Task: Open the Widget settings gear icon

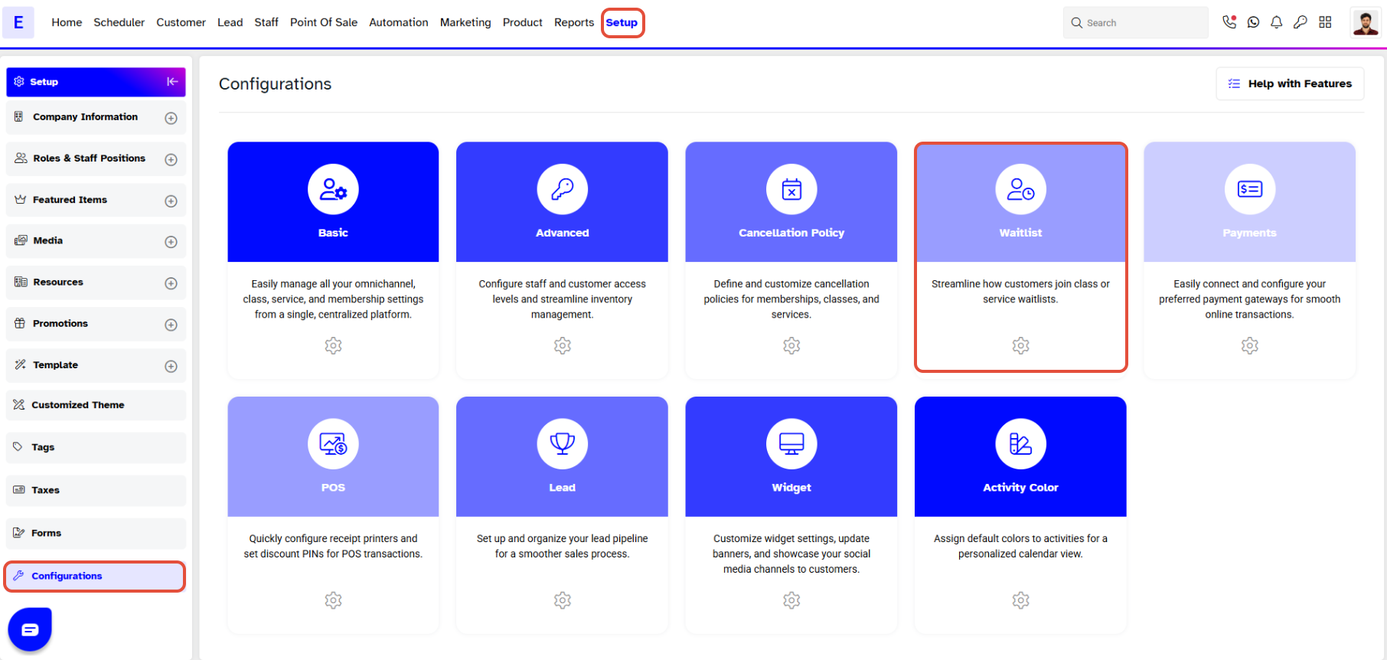Action: click(791, 600)
